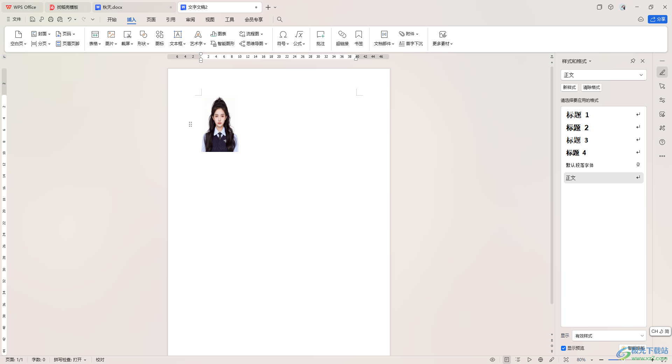The image size is (672, 364).
Task: Open the References (引用) ribbon tab
Action: (171, 20)
